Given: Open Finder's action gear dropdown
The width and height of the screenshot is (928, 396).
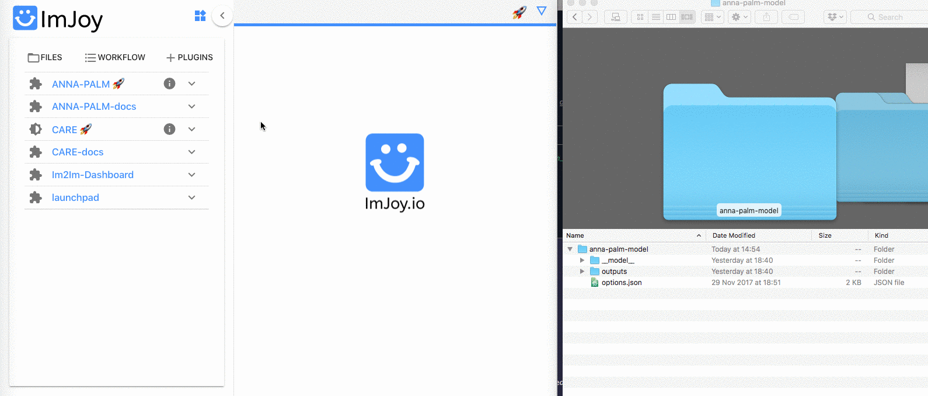Looking at the screenshot, I should pos(739,17).
